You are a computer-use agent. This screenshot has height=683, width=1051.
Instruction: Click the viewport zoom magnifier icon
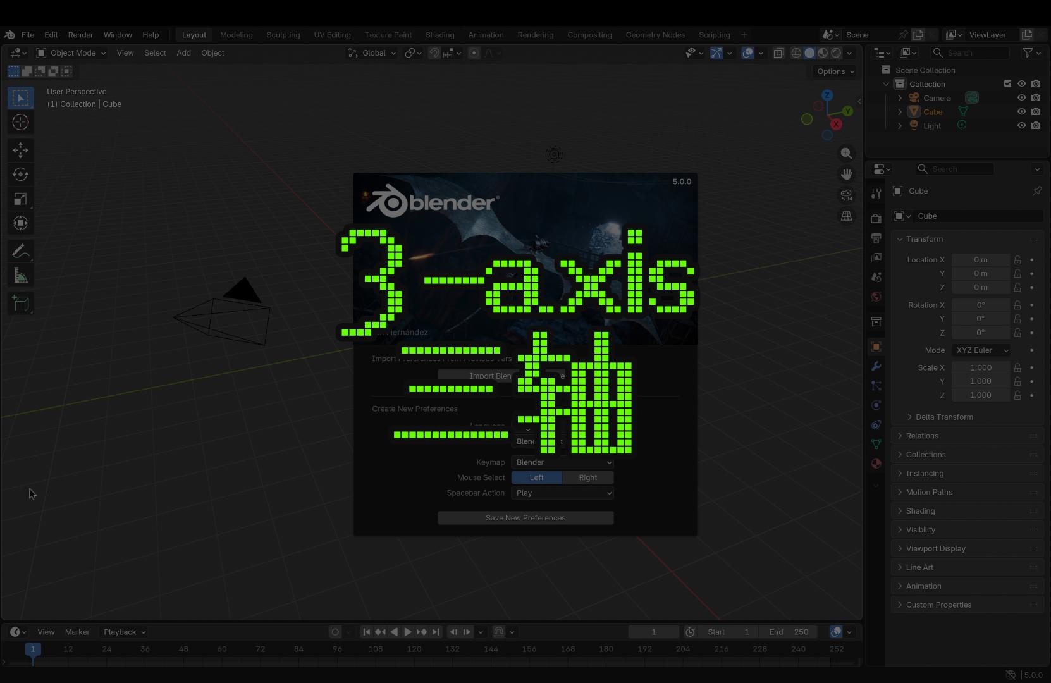pyautogui.click(x=846, y=154)
